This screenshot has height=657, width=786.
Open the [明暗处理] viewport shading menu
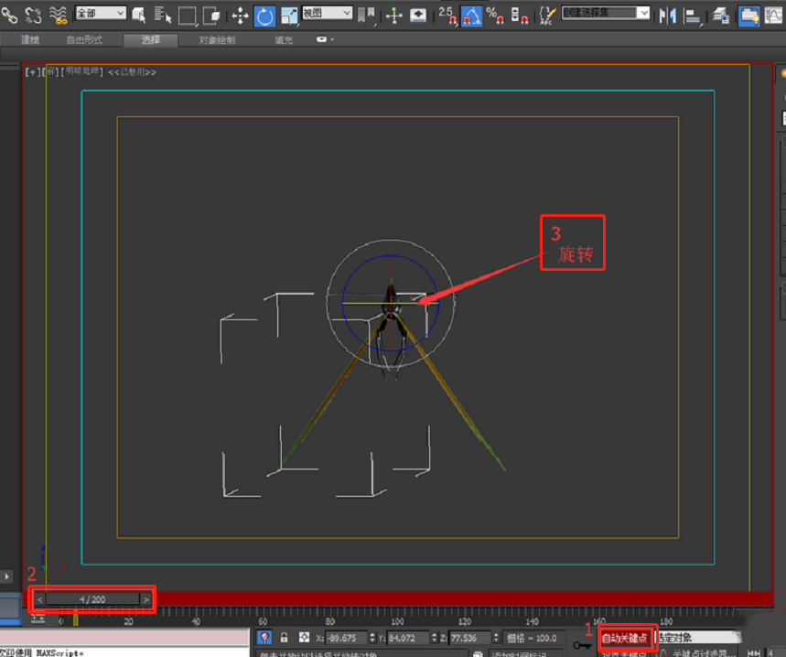point(81,72)
